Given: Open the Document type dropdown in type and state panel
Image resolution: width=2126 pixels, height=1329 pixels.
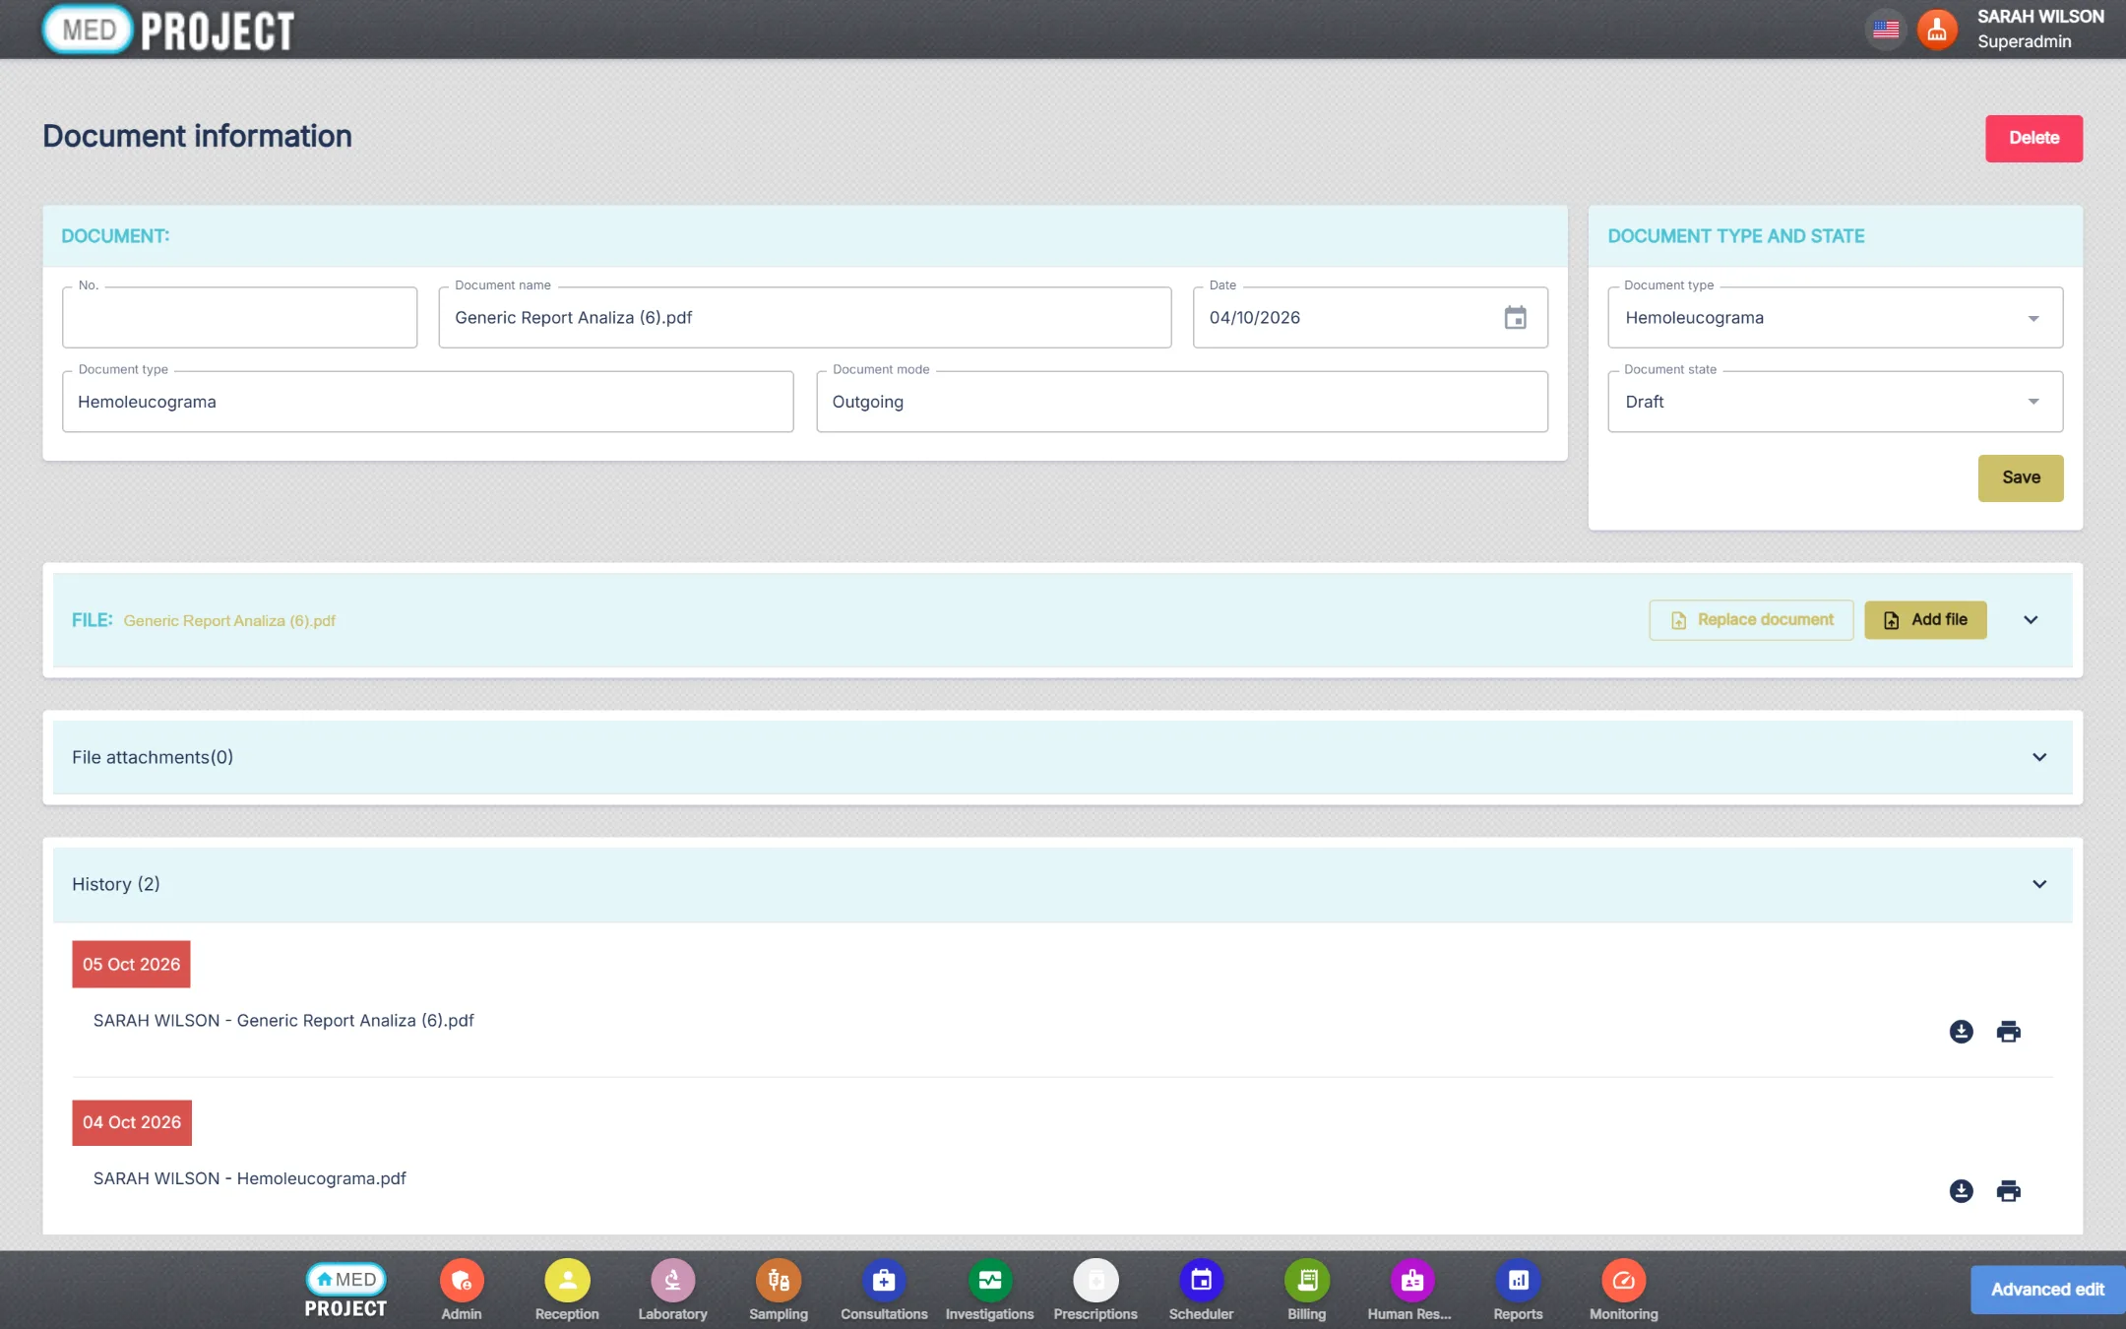Looking at the screenshot, I should coord(1835,318).
